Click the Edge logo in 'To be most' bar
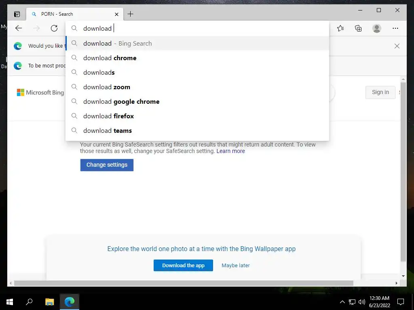 pos(18,66)
